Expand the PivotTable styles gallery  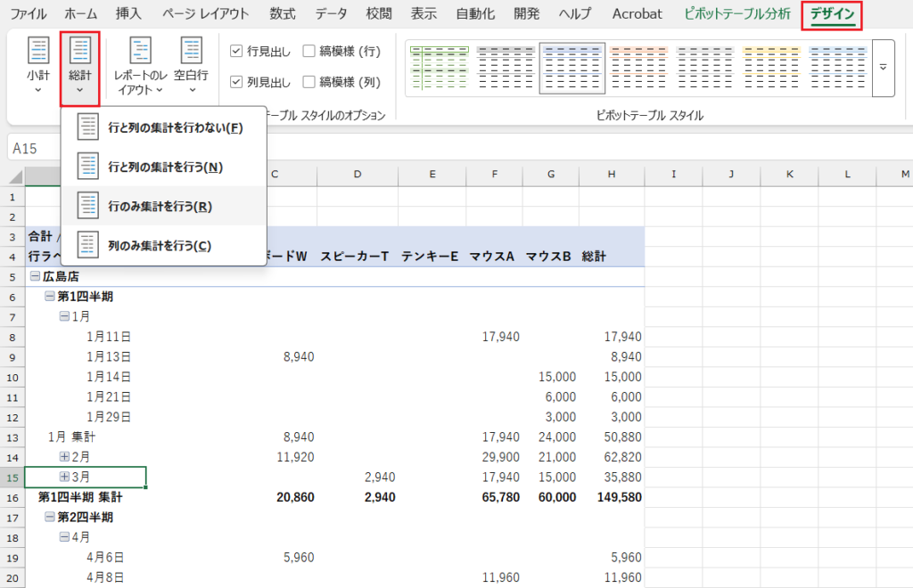pyautogui.click(x=883, y=68)
